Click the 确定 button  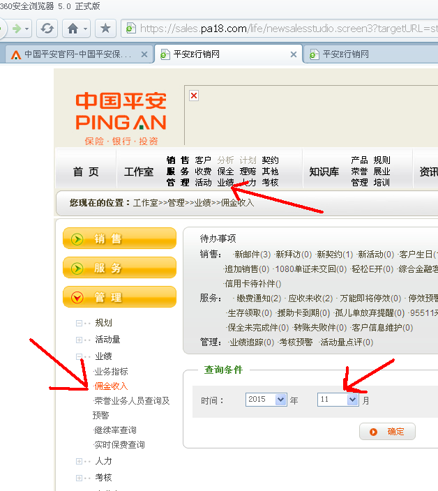coord(387,432)
